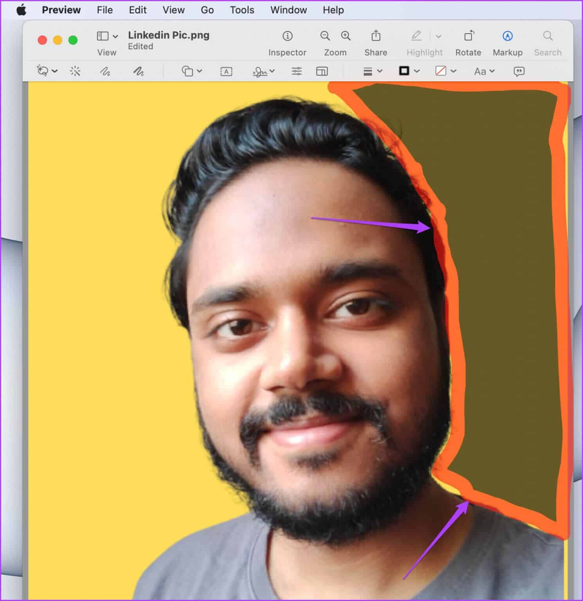
Task: Open the Help menu
Action: (333, 10)
